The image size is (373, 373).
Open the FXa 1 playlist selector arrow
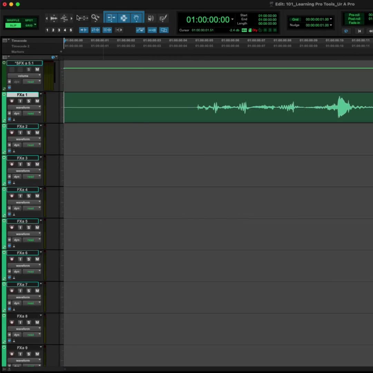coord(41,94)
